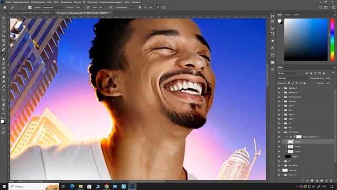Select the Path Selection tool
337x190 pixels.
pos(4,96)
